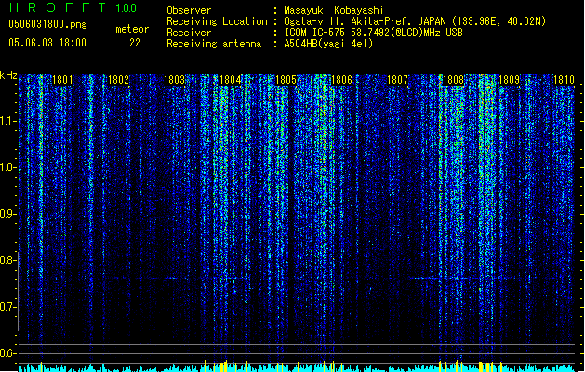Click the 1809 time marker

[509, 80]
